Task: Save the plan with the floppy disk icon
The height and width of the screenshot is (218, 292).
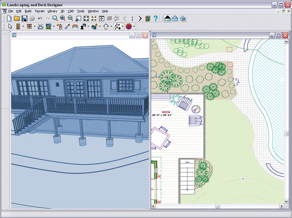Action: (24, 19)
